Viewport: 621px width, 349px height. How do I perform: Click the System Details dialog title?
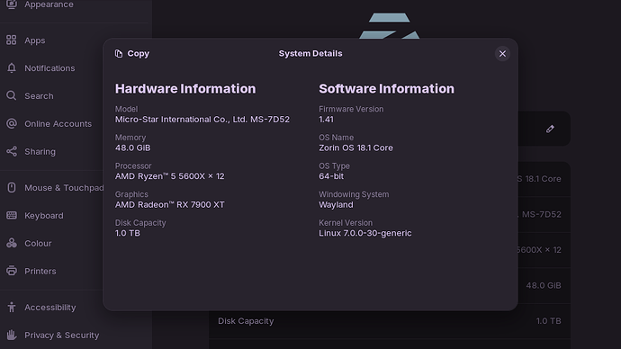pos(310,53)
